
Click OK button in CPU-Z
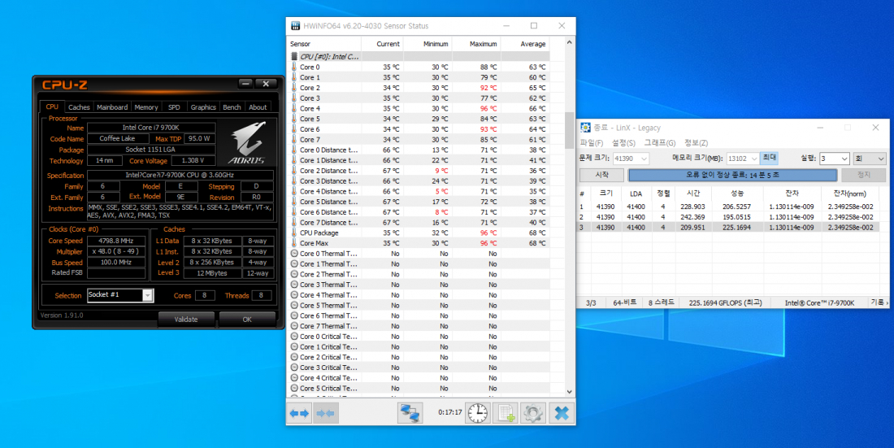point(247,319)
